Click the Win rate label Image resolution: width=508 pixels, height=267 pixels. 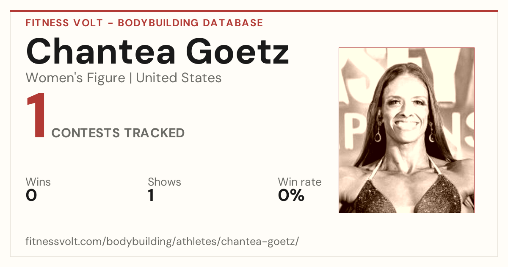(300, 182)
